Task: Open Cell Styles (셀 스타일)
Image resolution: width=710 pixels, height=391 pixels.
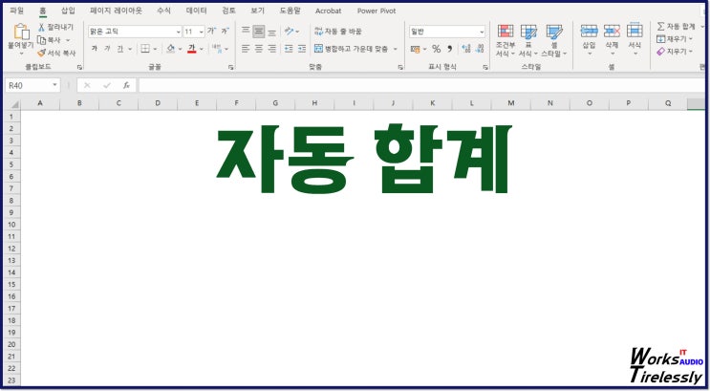Action: (x=554, y=40)
